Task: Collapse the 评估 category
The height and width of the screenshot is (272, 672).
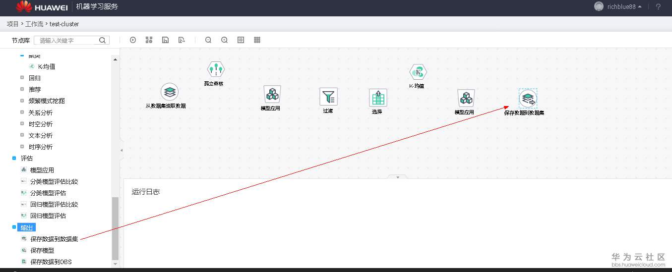Action: [x=14, y=158]
